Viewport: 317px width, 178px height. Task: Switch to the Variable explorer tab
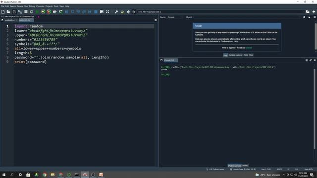(235, 55)
